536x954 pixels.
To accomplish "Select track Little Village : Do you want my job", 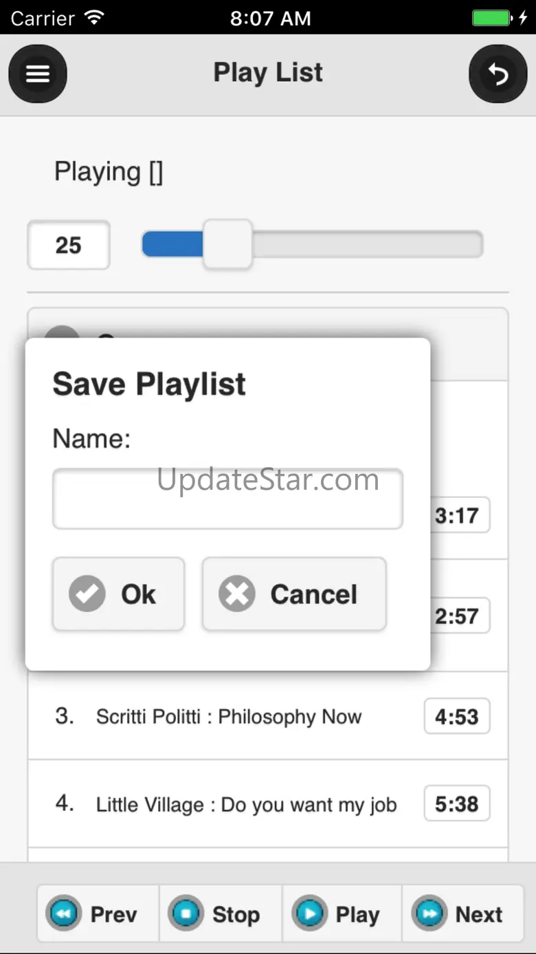I will (246, 804).
